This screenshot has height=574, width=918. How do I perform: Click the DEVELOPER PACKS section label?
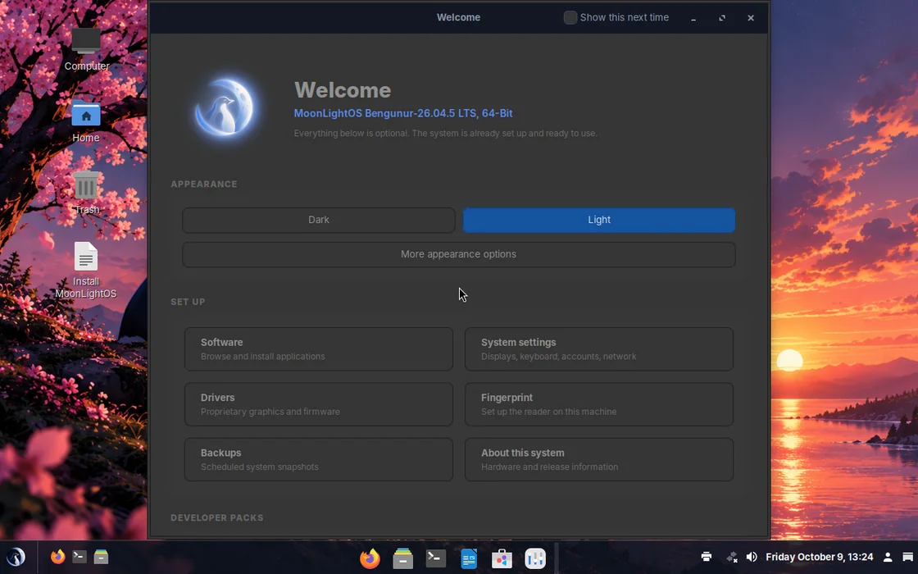216,517
